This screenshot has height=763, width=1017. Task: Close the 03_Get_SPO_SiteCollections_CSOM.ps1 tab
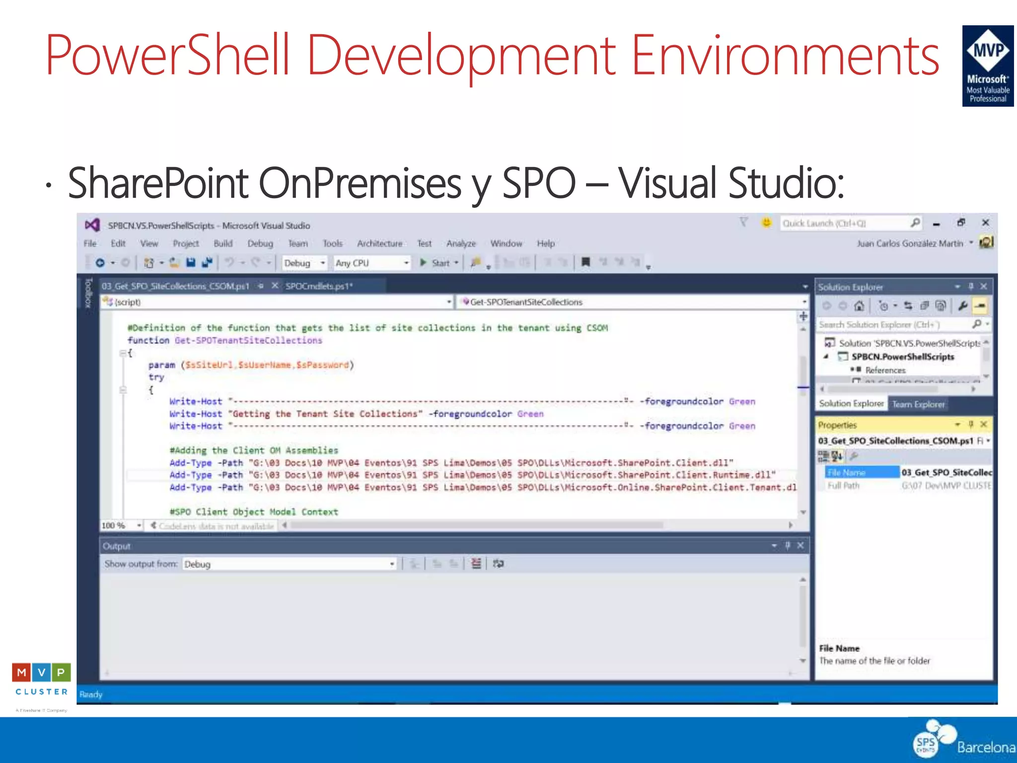pyautogui.click(x=275, y=286)
